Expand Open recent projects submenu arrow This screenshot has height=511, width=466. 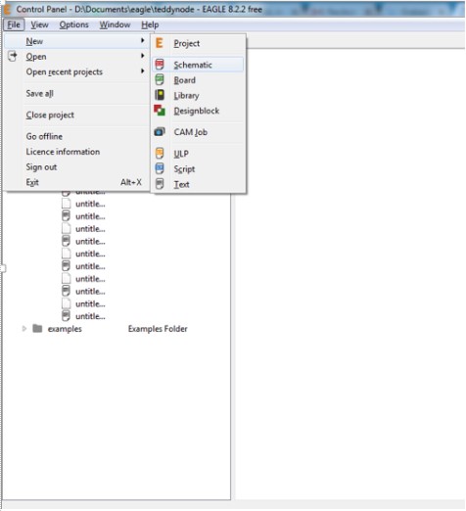click(143, 70)
